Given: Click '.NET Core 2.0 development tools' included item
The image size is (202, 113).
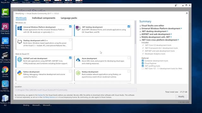Looking at the screenshot, I should (x=158, y=45).
